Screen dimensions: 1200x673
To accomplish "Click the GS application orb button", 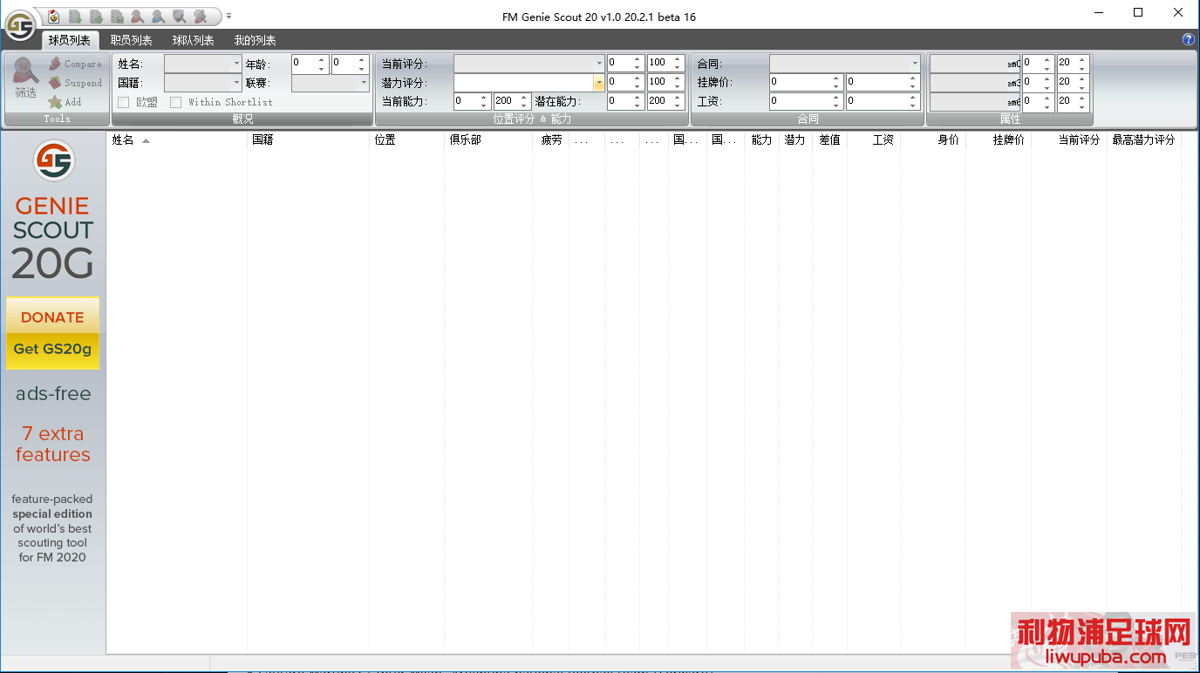I will click(19, 24).
